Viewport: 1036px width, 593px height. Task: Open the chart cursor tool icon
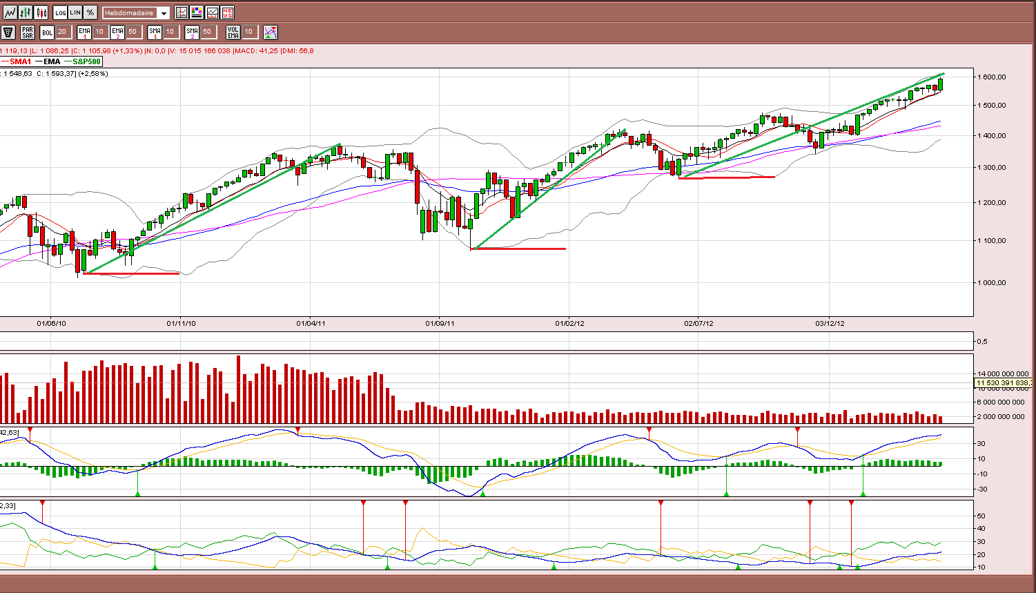click(182, 12)
